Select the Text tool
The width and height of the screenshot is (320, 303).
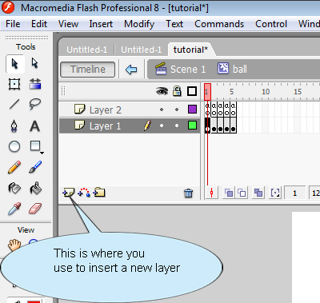(x=35, y=126)
